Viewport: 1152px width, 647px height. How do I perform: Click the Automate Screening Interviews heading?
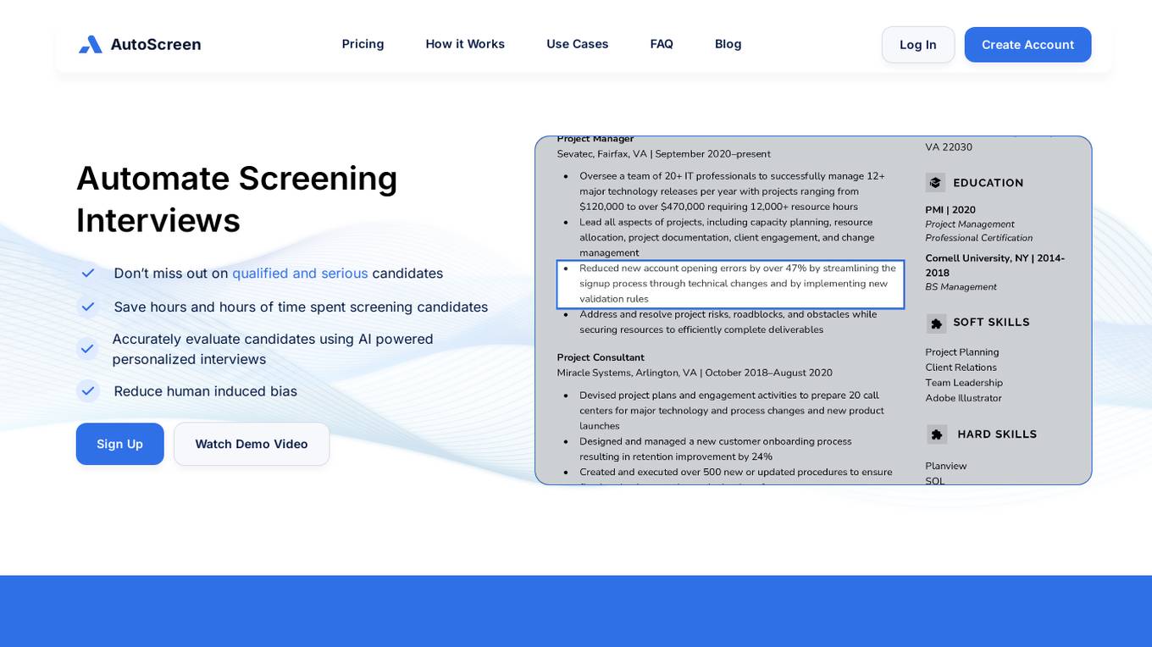[237, 199]
